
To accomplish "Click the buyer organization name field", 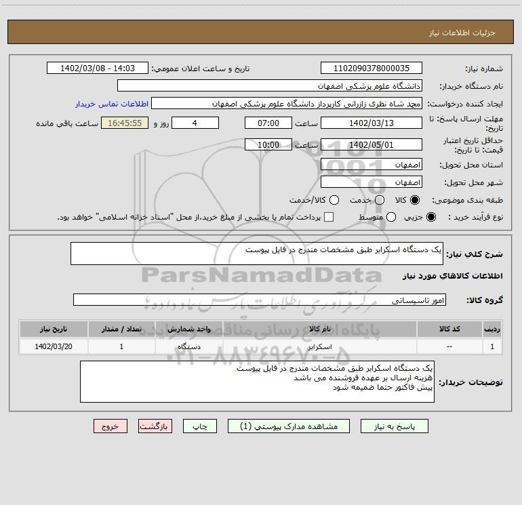I will pos(270,86).
